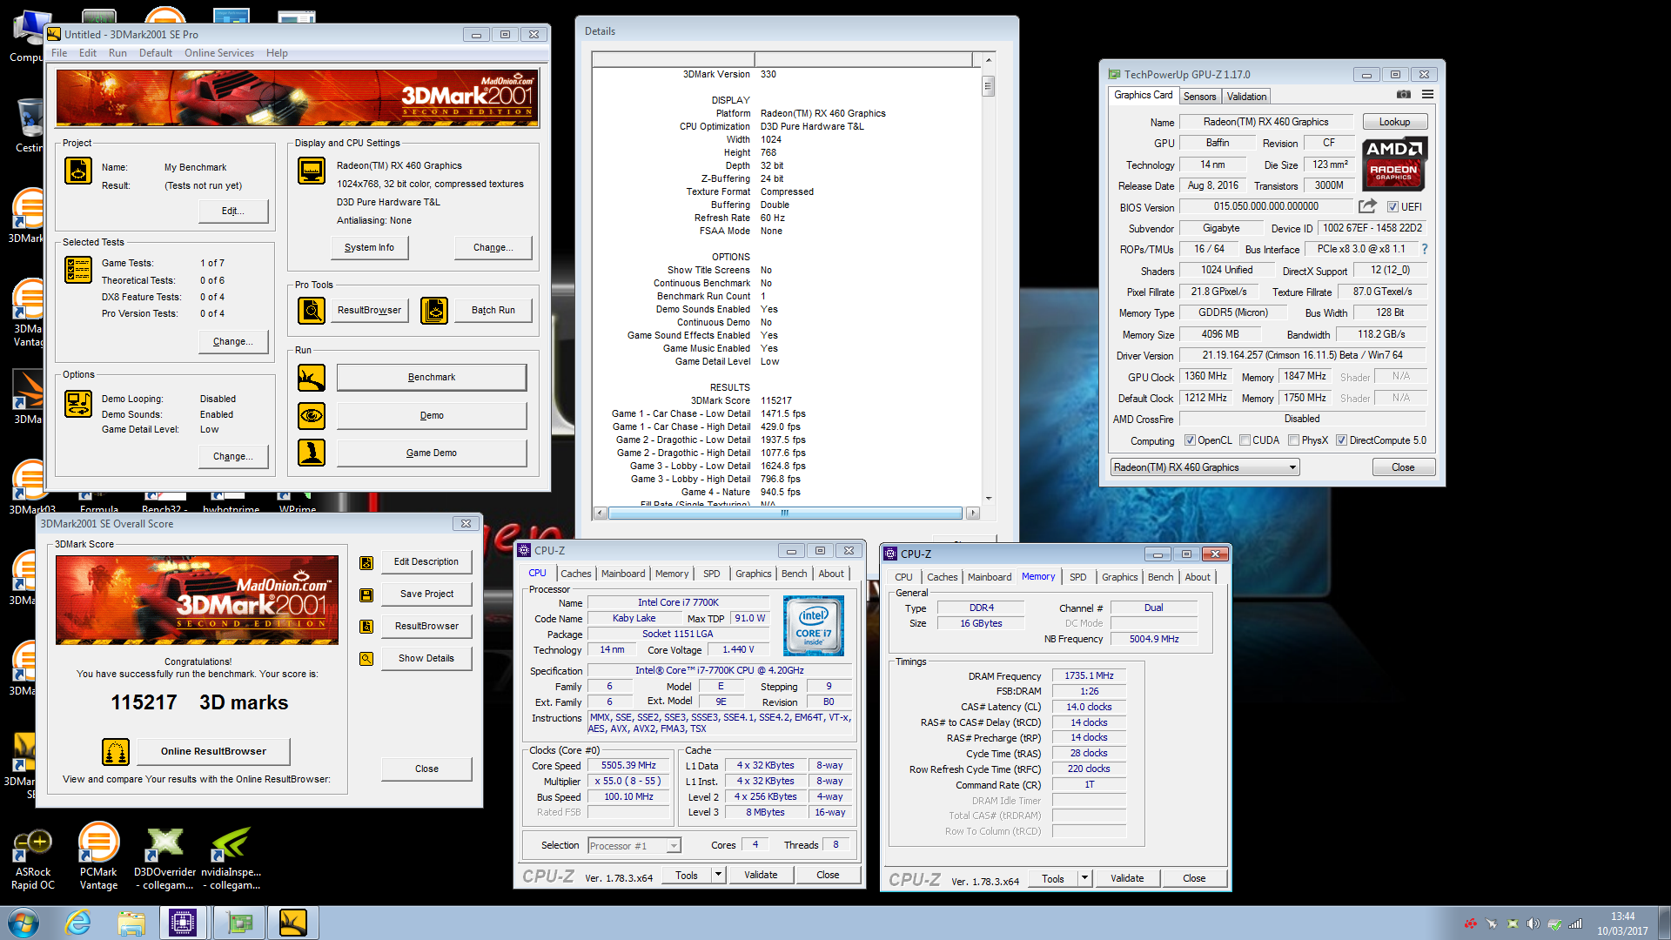
Task: Open the GPU selection dropdown in GPU-Z
Action: [x=1205, y=467]
